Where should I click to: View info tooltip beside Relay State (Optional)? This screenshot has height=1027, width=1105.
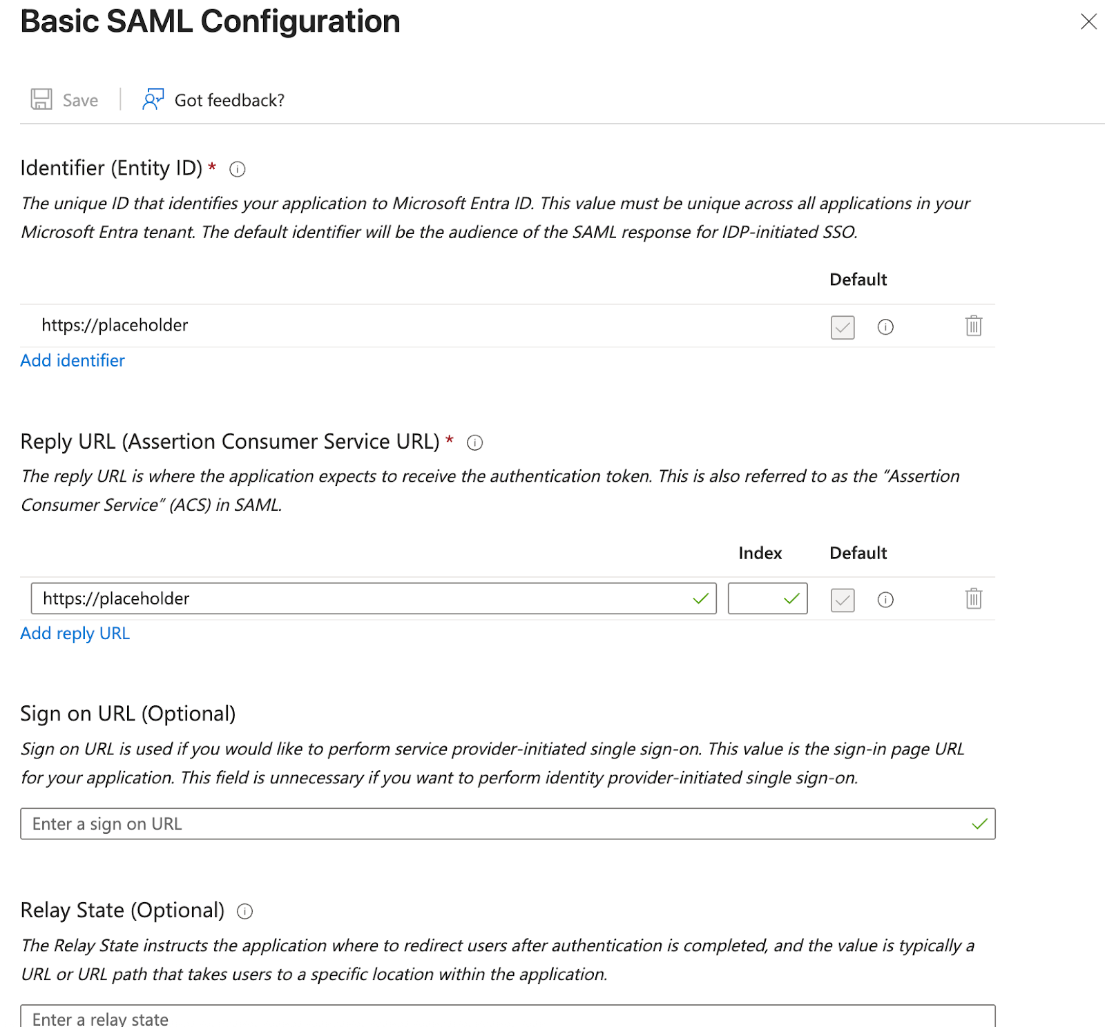pos(245,911)
